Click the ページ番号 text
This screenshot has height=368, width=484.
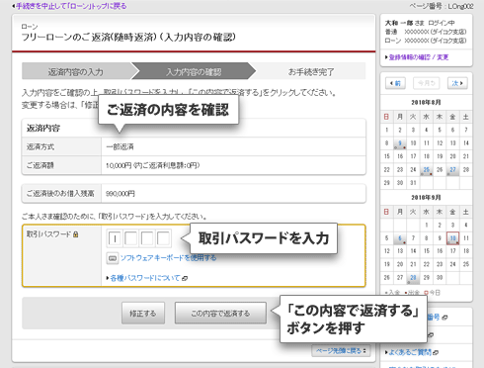[x=442, y=6]
